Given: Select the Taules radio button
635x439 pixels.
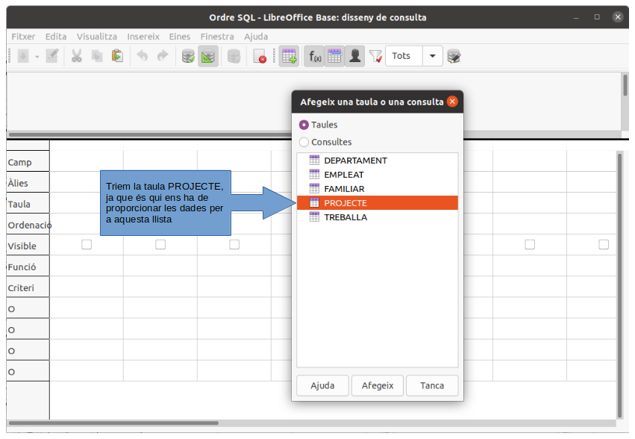Looking at the screenshot, I should (x=304, y=125).
